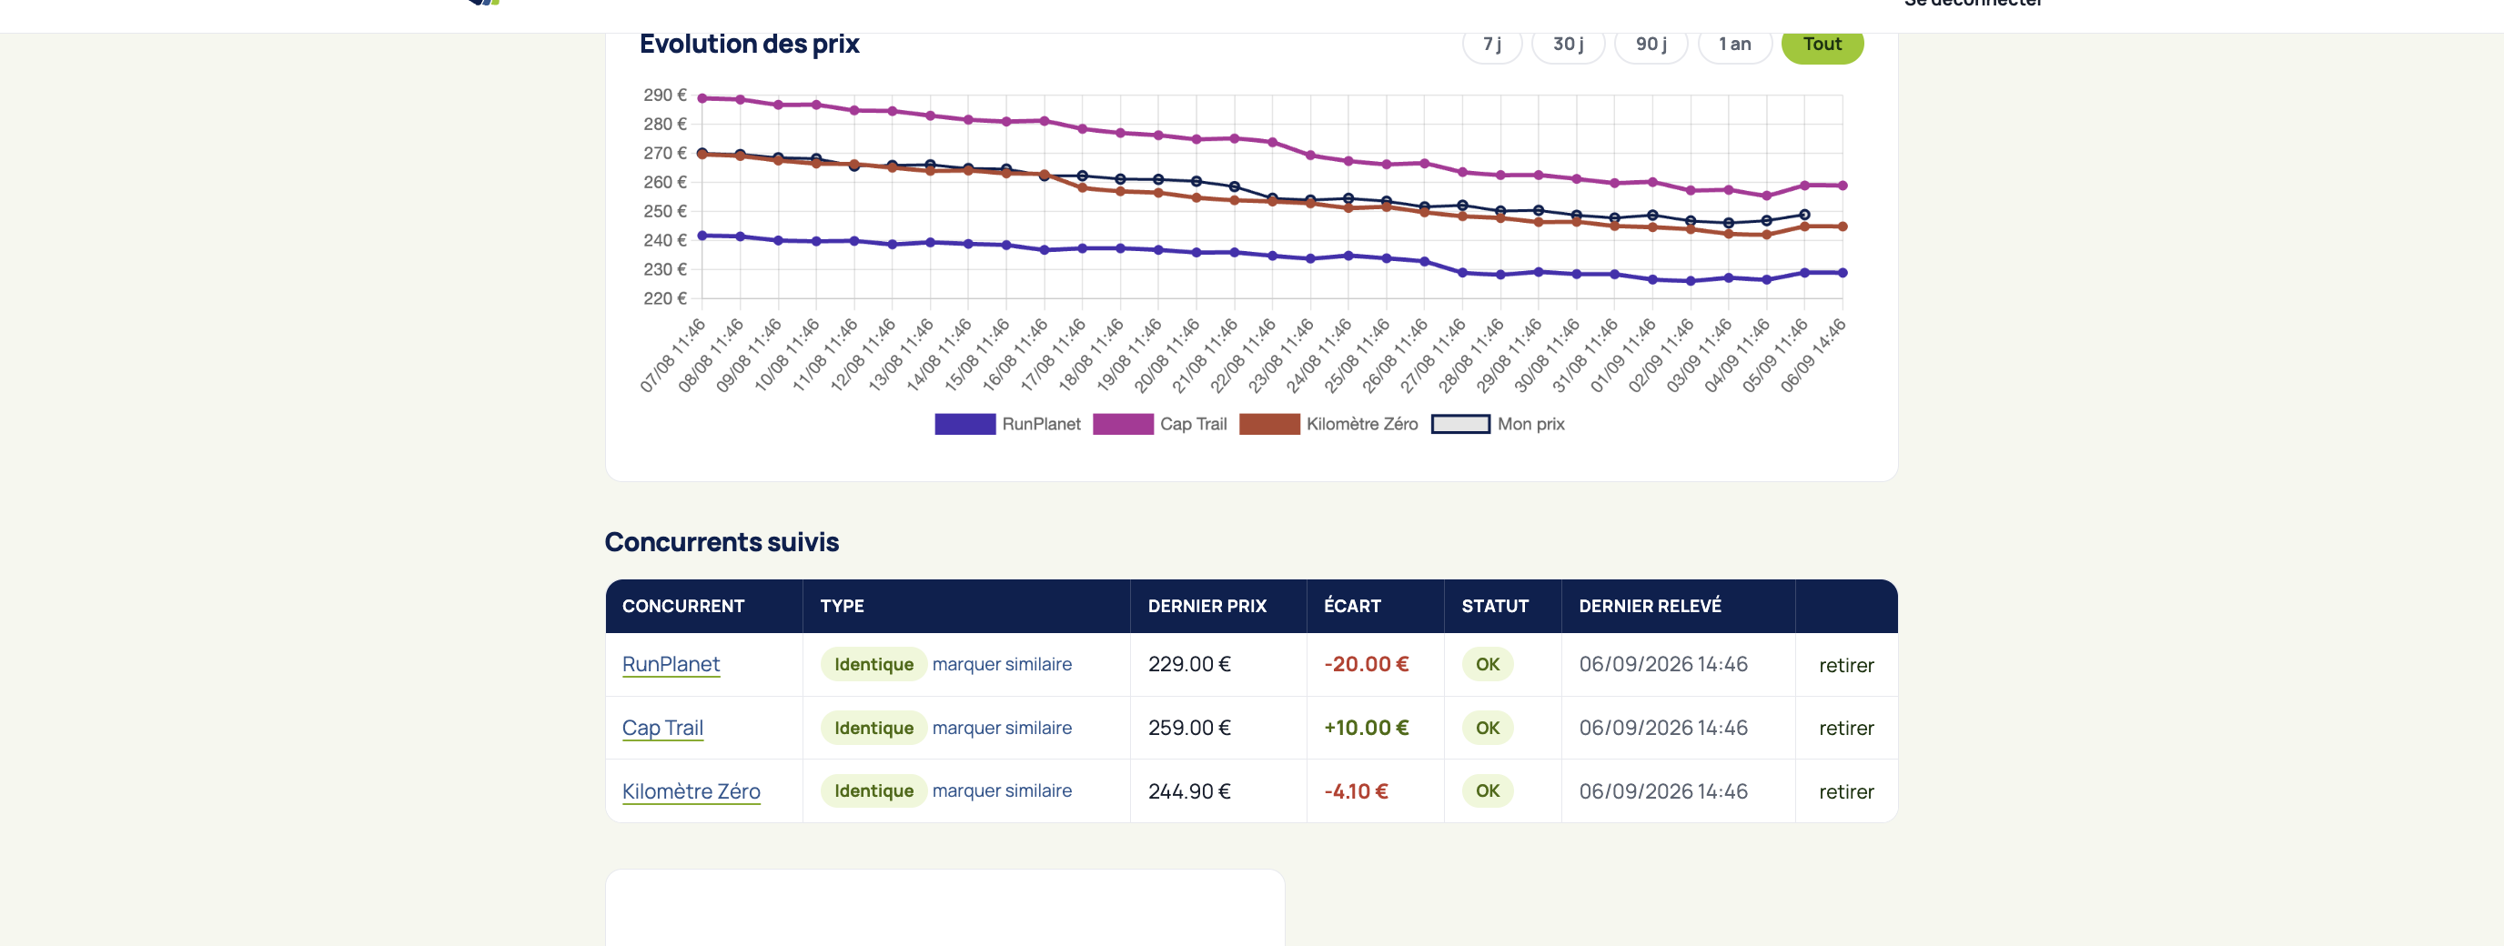The image size is (2504, 946).
Task: Remove RunPlanet with retirer
Action: 1846,665
